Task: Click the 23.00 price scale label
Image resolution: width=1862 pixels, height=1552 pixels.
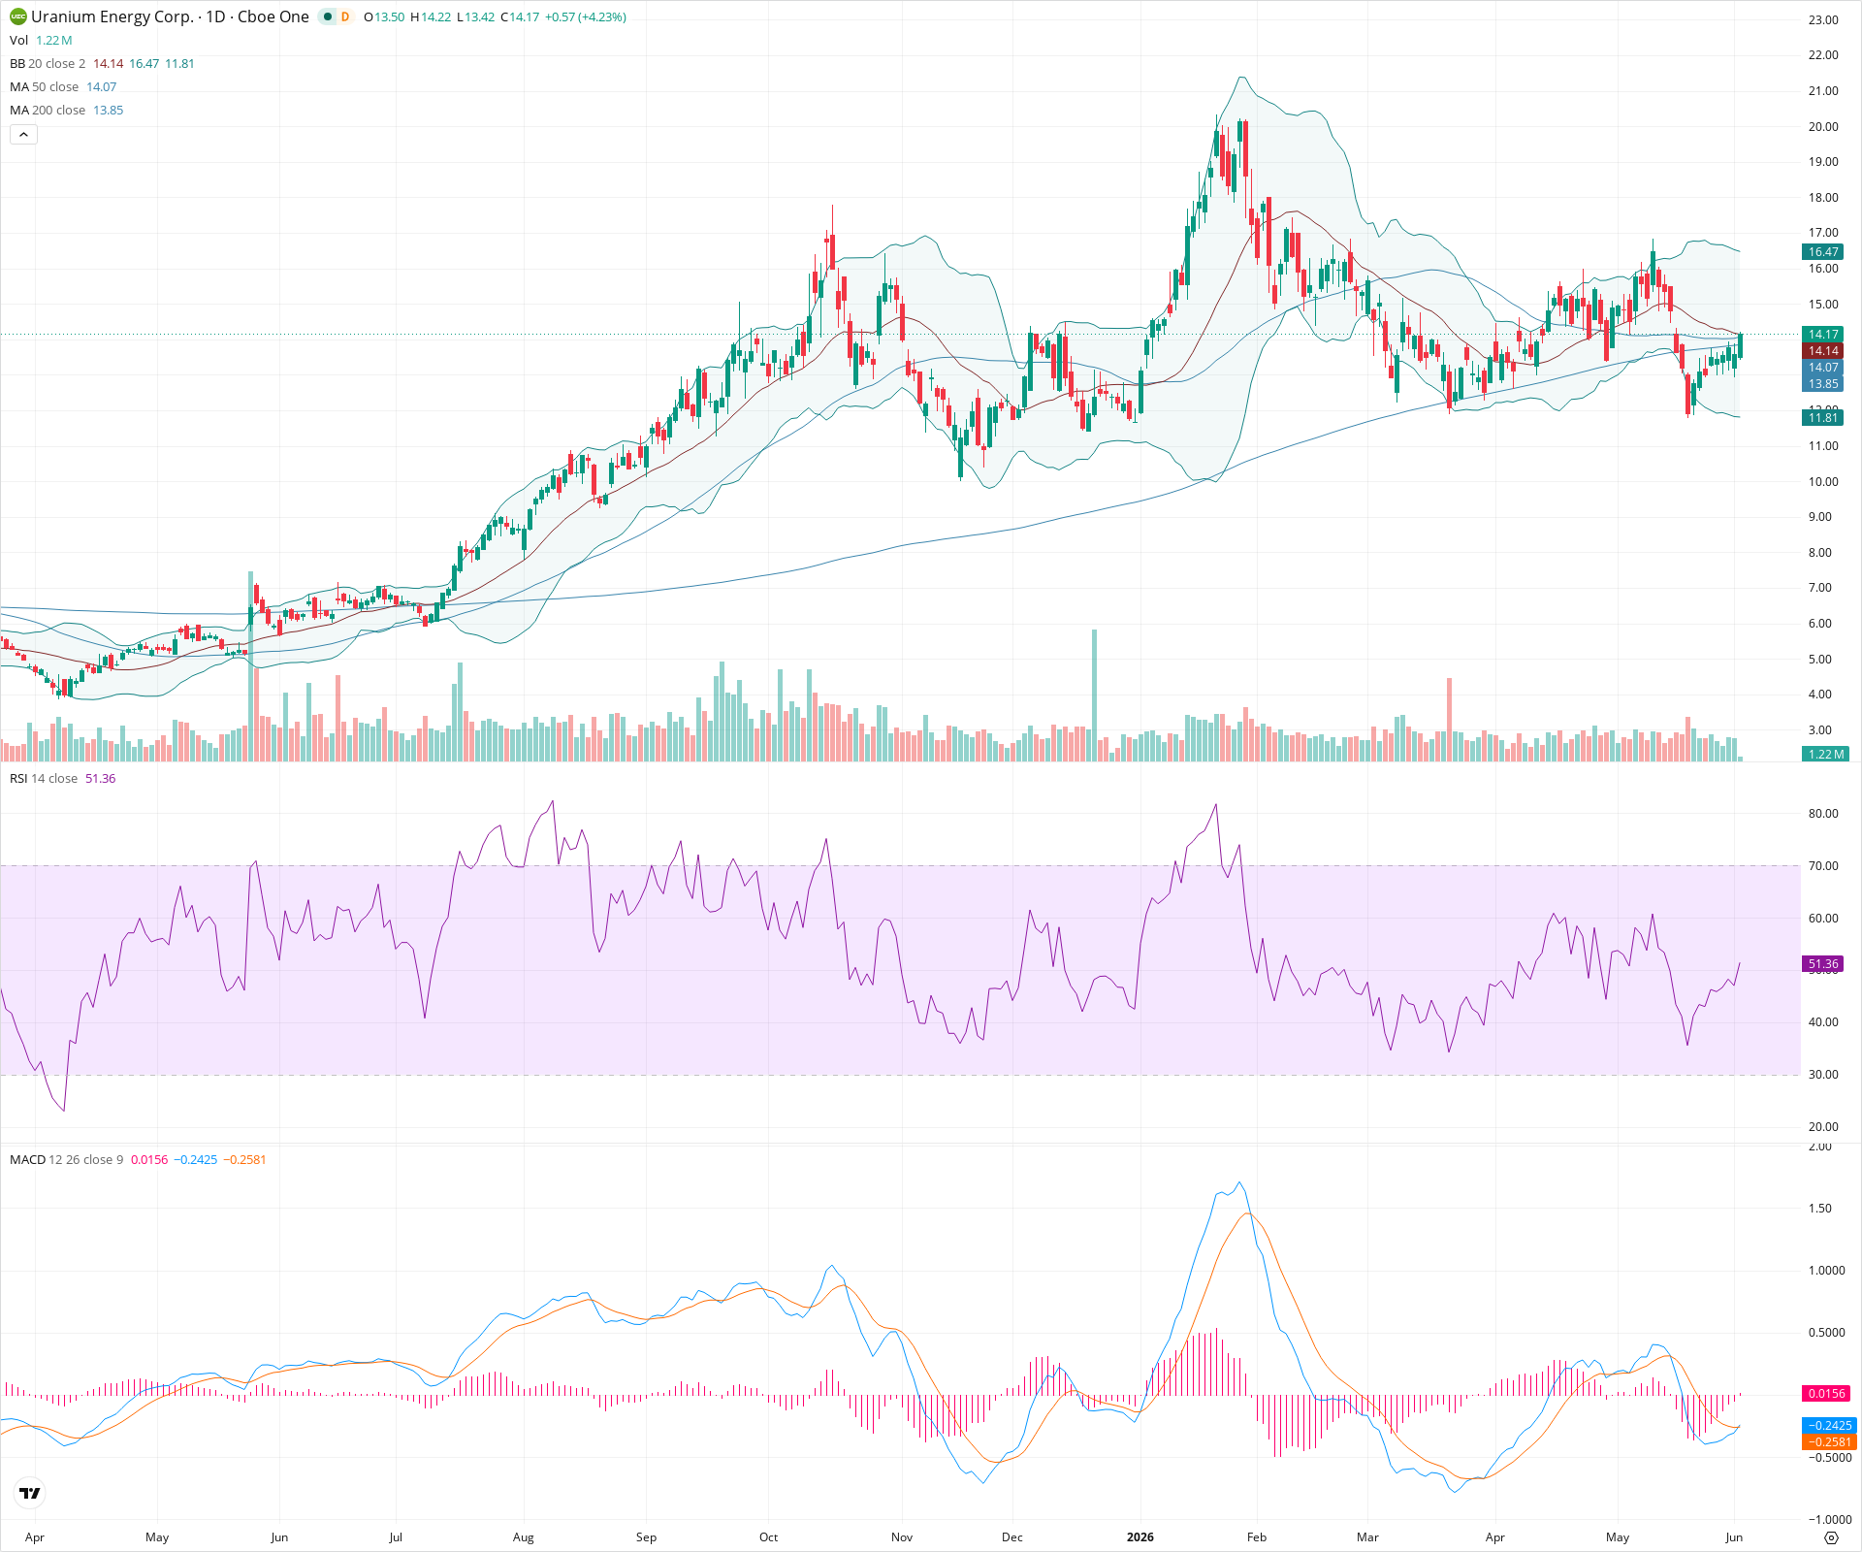Action: pyautogui.click(x=1823, y=19)
